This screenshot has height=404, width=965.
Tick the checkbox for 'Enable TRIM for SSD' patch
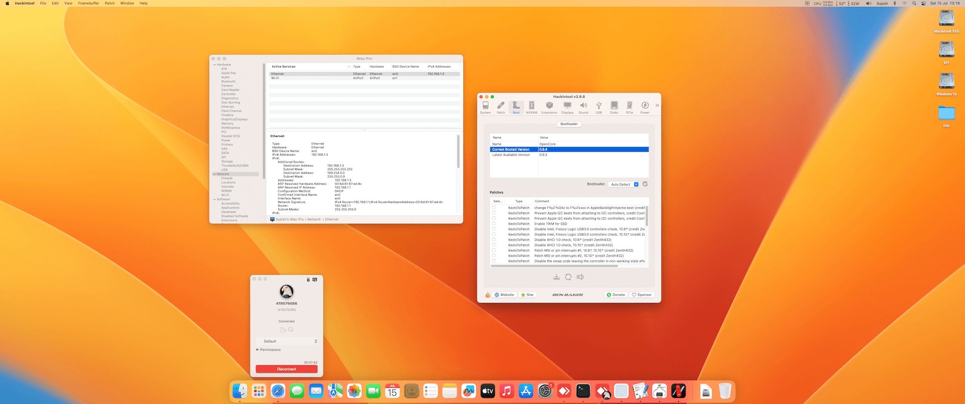click(494, 224)
